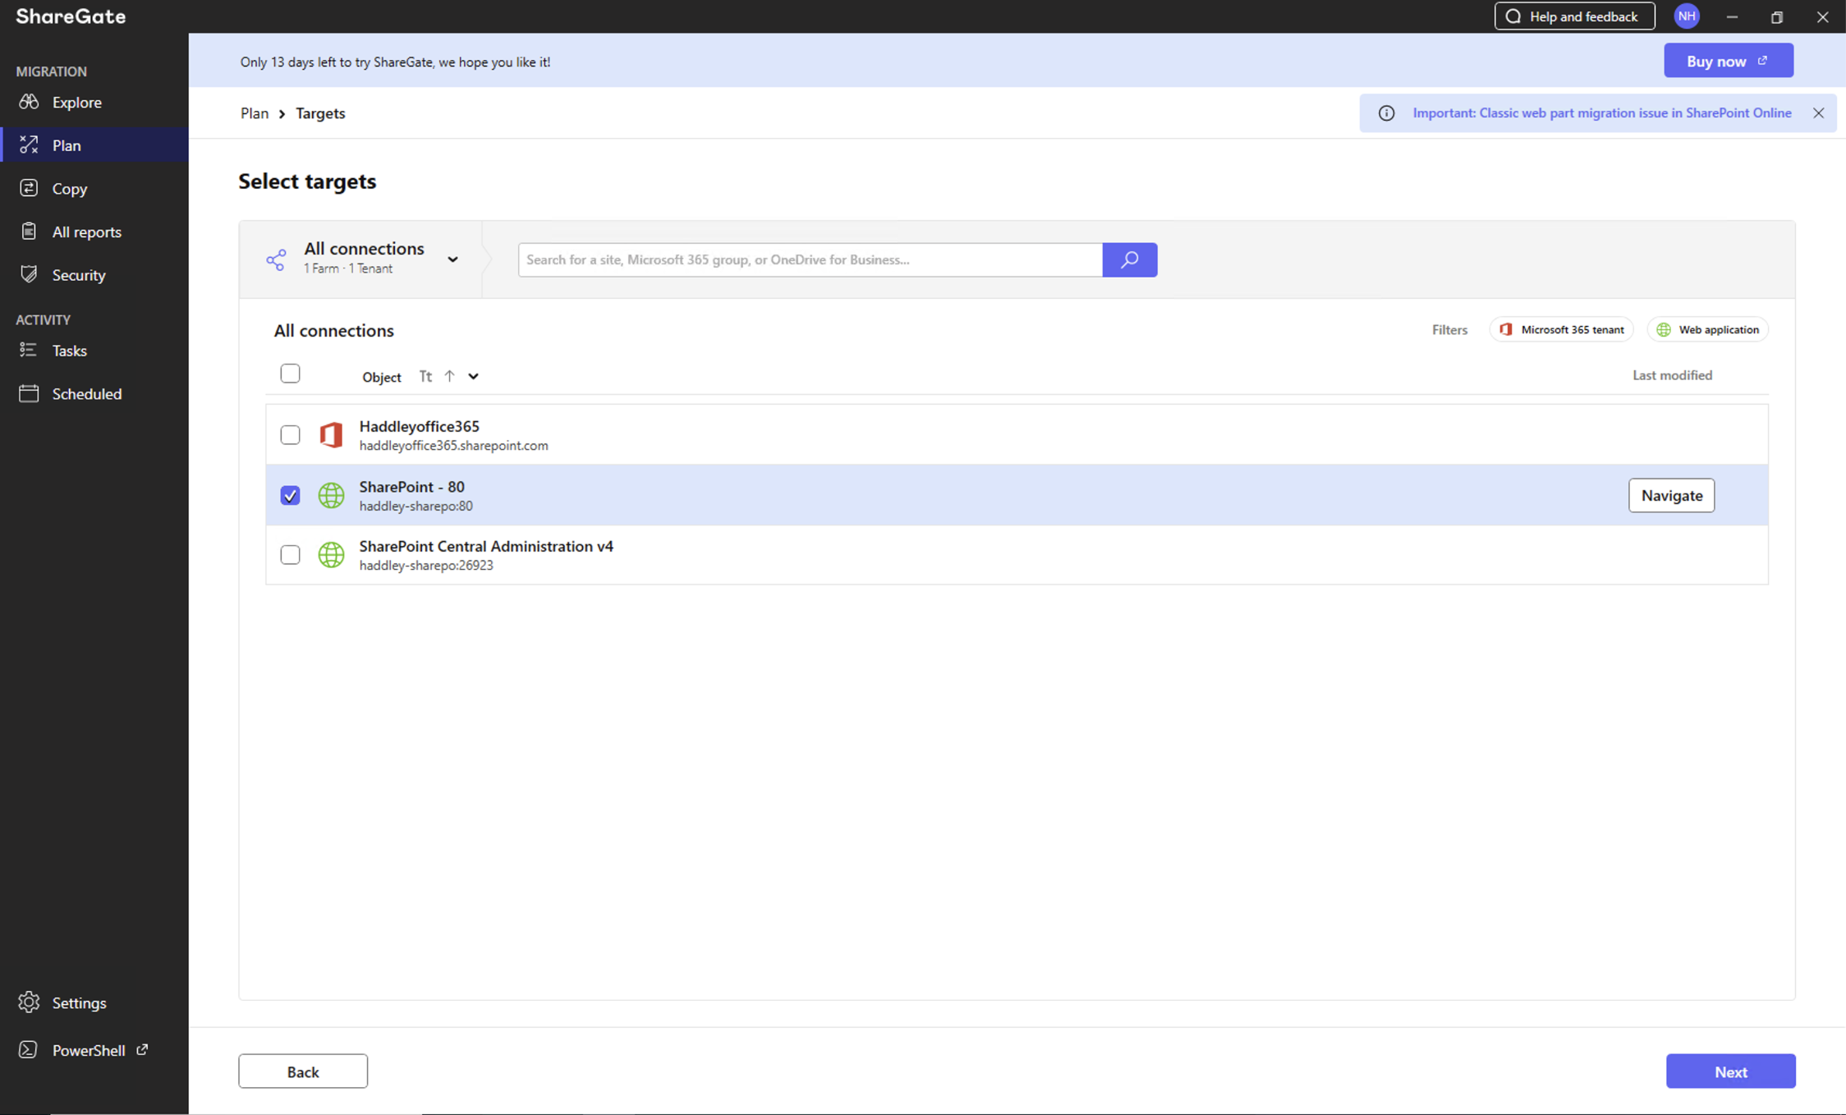Dismiss the important notice banner
This screenshot has width=1846, height=1115.
click(x=1818, y=113)
